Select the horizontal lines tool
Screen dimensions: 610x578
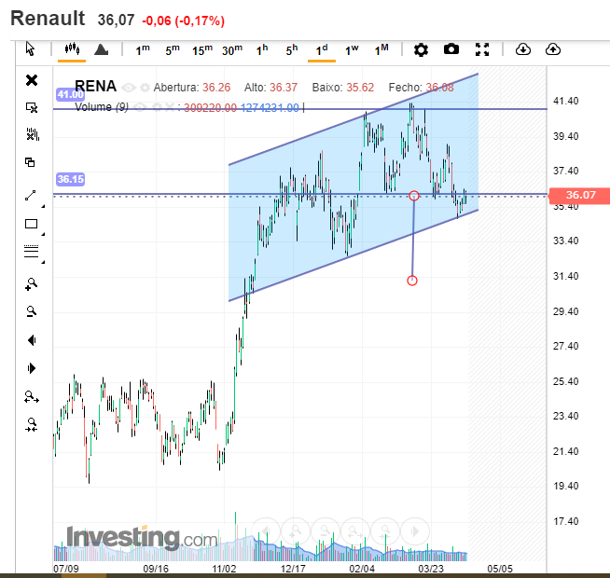31,252
